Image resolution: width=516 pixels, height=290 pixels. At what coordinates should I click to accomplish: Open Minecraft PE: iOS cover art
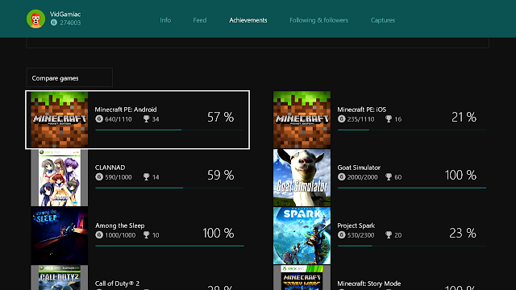[x=302, y=120]
